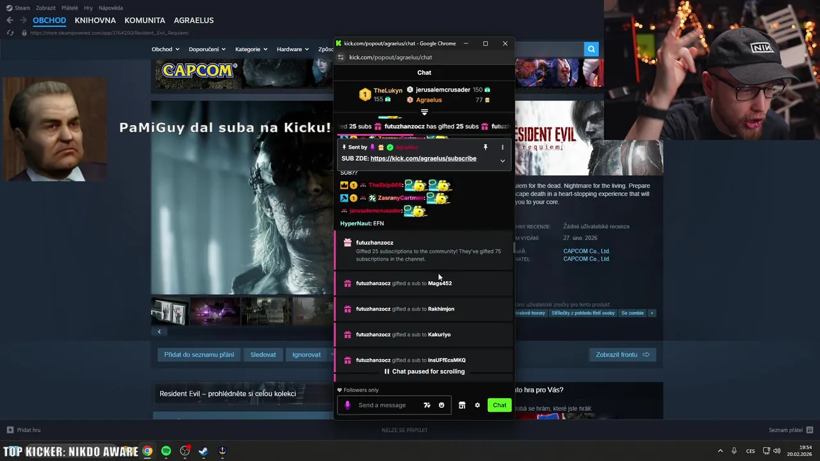The width and height of the screenshot is (820, 461).
Task: Click the green Chat send button
Action: [x=500, y=405]
